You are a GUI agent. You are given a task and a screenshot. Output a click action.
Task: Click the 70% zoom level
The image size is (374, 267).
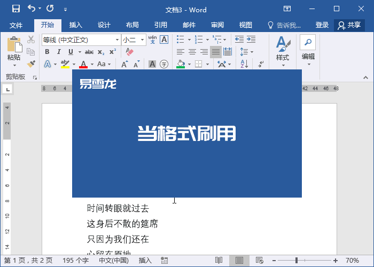pyautogui.click(x=352, y=261)
